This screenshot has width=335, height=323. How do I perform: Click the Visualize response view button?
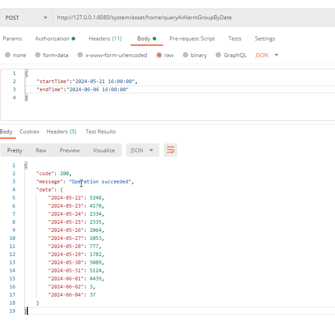[104, 150]
